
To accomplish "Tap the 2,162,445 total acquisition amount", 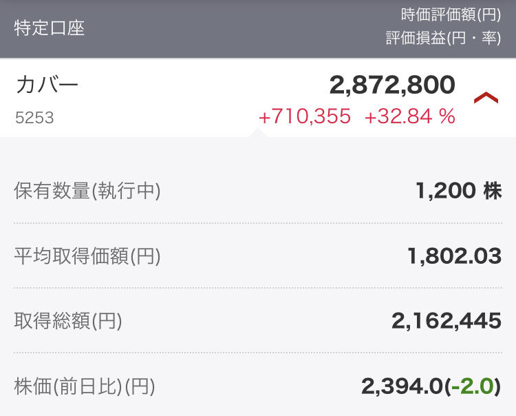I will pos(447,321).
